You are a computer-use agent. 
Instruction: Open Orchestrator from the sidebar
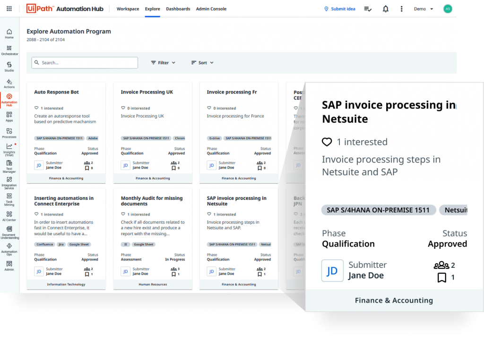click(x=9, y=50)
